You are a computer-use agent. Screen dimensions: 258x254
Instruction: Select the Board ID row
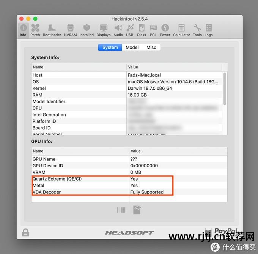(127, 128)
